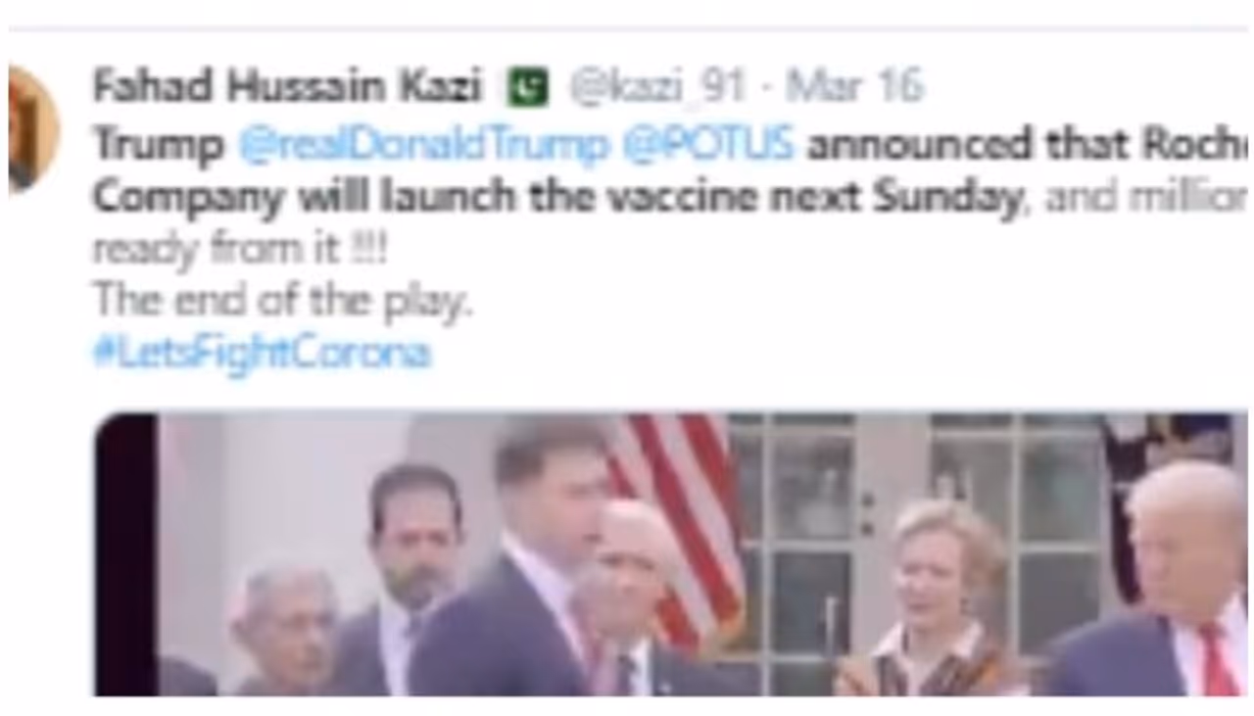Click the bold word Trump in the tweet
Screen dimensions: 1254x716
click(159, 147)
